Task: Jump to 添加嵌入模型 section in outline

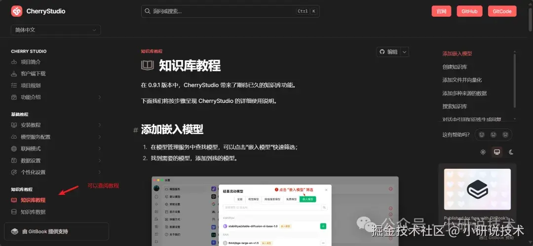Action: [457, 54]
